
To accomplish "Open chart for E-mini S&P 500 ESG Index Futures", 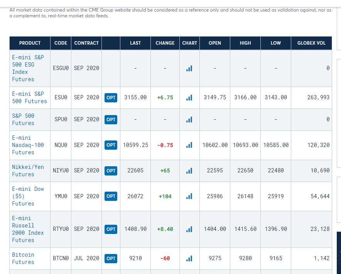I will click(189, 68).
